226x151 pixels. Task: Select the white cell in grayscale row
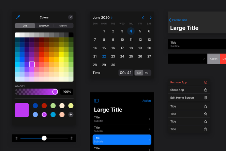point(17,35)
